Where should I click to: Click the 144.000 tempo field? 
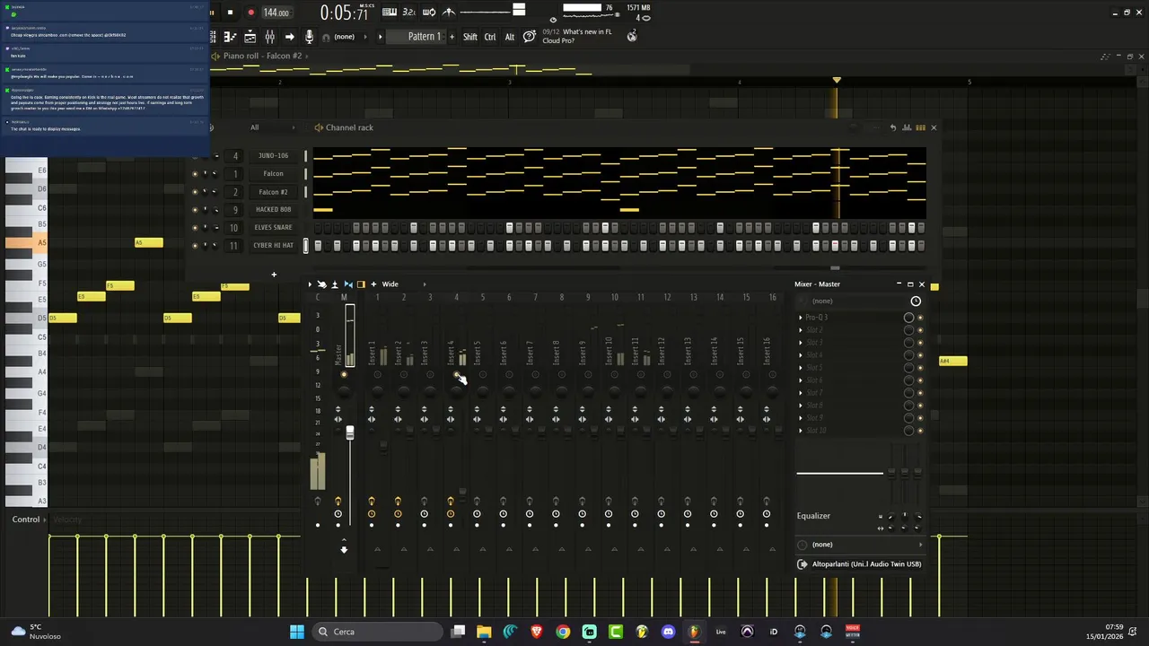coord(276,13)
